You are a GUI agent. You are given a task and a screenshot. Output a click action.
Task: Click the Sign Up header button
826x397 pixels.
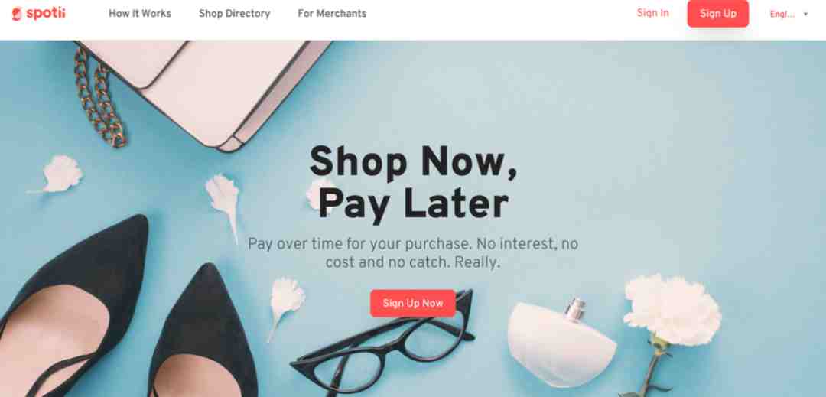718,14
